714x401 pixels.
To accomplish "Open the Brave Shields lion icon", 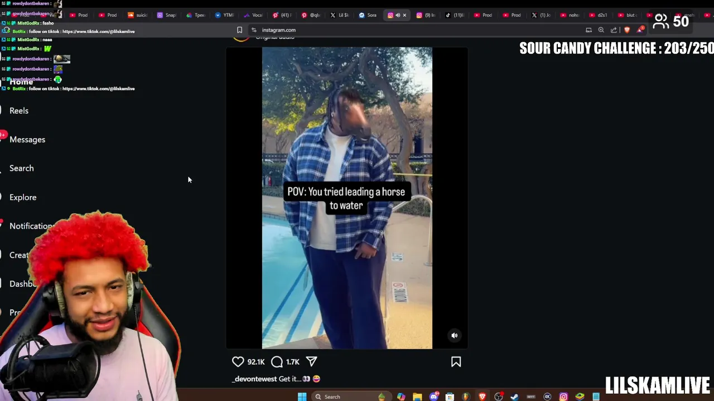I will (x=627, y=30).
